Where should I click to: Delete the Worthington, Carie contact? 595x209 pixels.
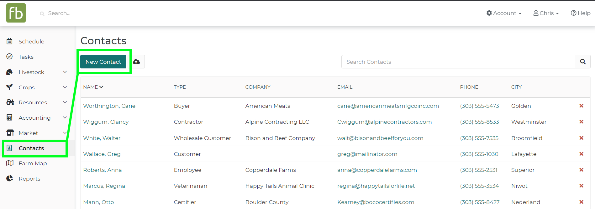[581, 106]
